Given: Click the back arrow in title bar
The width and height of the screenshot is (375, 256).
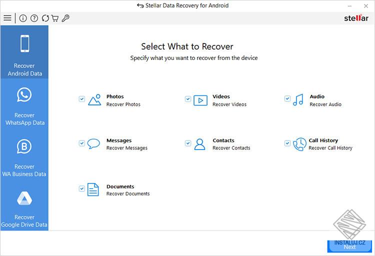Looking at the screenshot, I should (140, 5).
